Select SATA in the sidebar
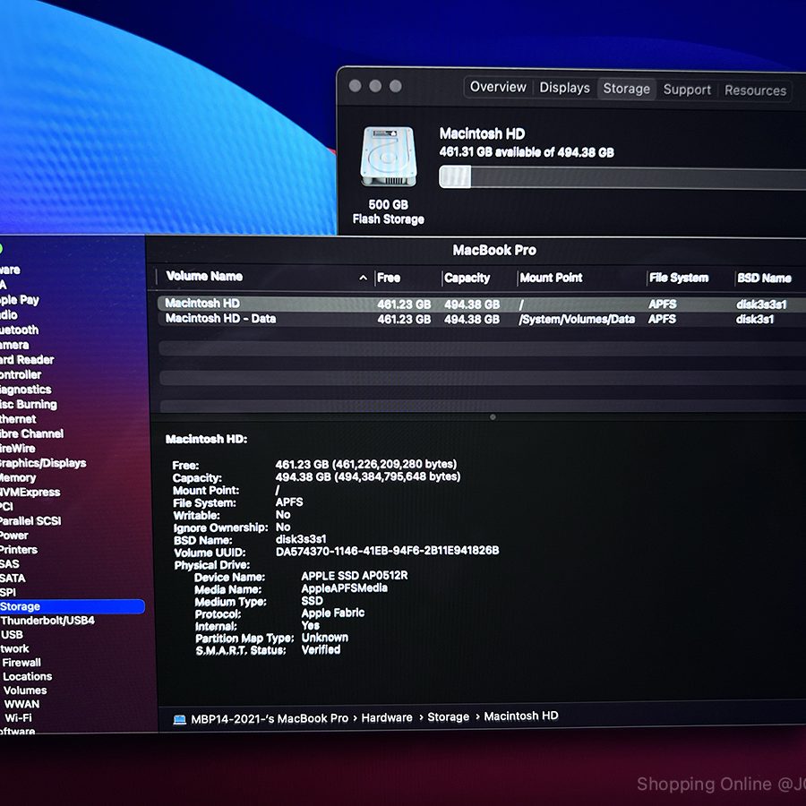 13,579
